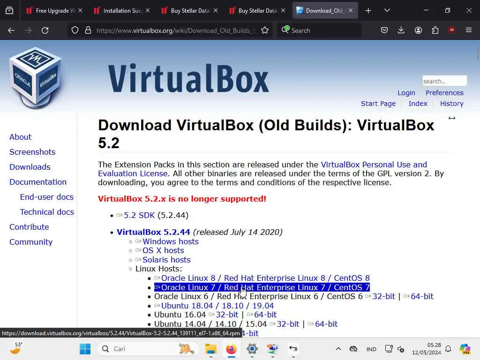The height and width of the screenshot is (360, 480).
Task: Open Technical docs link
Action: coord(47,212)
